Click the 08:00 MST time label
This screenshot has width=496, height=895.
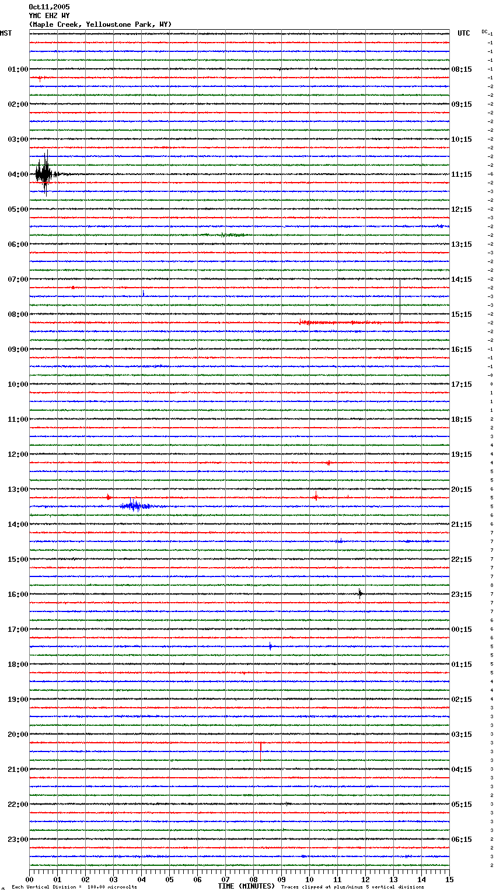[18, 314]
